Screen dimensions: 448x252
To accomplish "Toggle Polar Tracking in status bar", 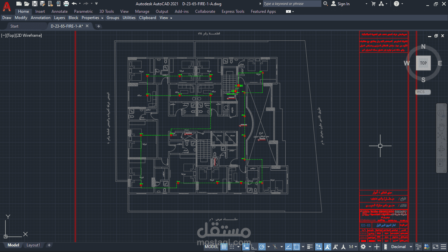I will [262, 247].
